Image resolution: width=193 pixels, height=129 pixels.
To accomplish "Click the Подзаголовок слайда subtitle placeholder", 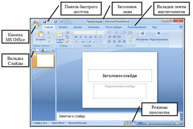I will click(120, 91).
